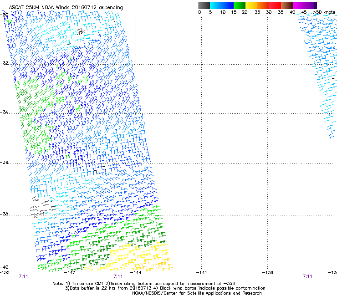Select the brown 35-40 knots legend segment
Image resolution: width=337 pixels, height=296 pixels.
[x=287, y=5]
